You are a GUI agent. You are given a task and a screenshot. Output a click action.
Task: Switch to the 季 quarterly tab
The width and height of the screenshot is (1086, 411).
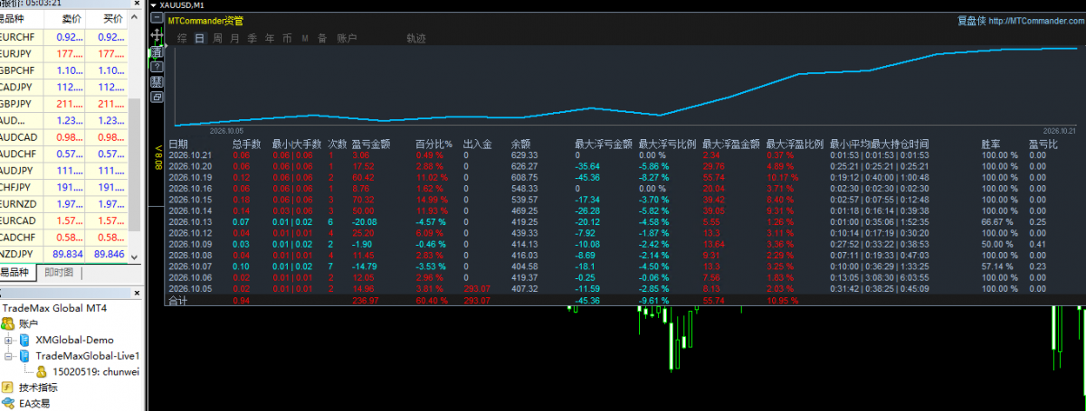pyautogui.click(x=252, y=38)
